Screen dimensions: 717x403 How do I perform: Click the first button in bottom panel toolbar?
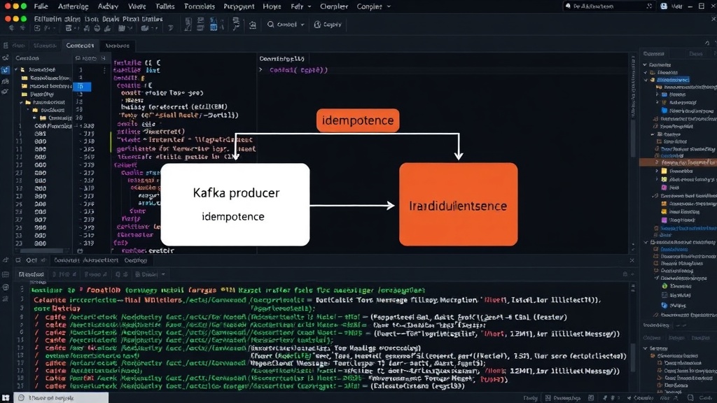tap(31, 274)
